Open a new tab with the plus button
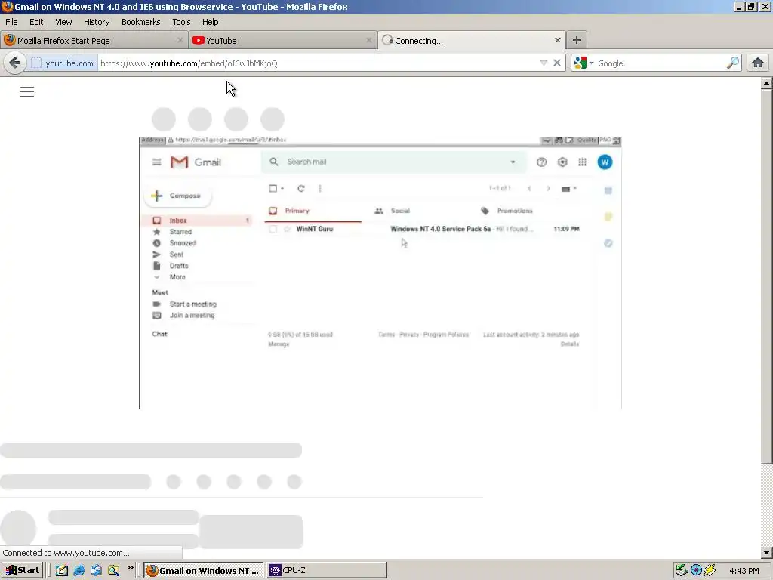Screen dimensions: 773x580 point(576,41)
